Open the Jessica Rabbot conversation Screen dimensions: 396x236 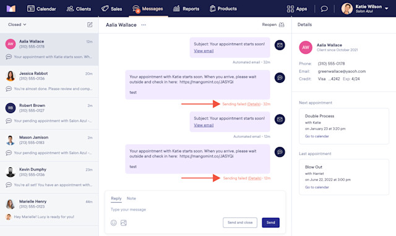49,82
